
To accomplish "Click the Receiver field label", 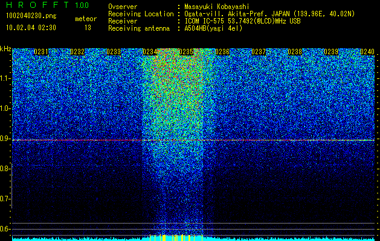I will pos(123,21).
